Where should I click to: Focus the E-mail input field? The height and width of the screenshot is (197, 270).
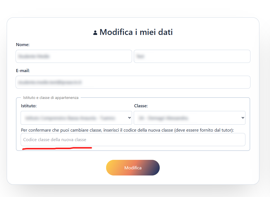(x=133, y=82)
